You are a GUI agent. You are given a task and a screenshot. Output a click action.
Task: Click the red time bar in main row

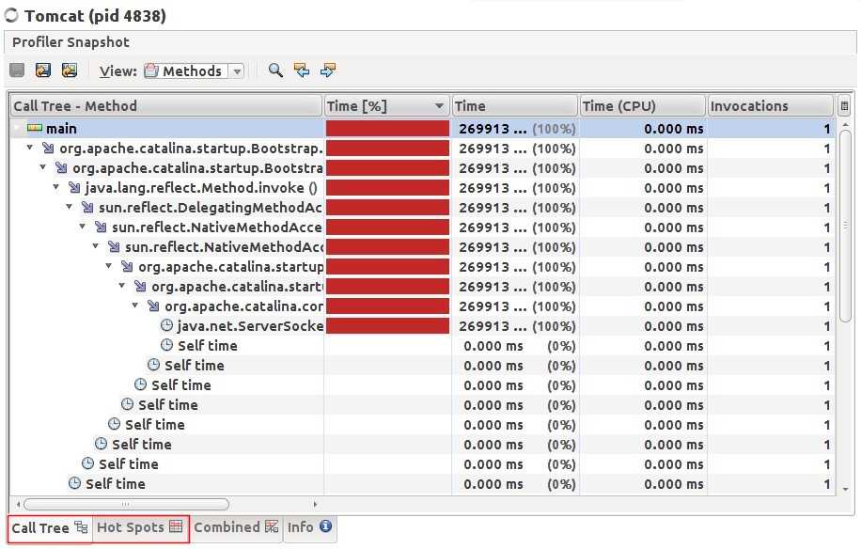tap(387, 129)
